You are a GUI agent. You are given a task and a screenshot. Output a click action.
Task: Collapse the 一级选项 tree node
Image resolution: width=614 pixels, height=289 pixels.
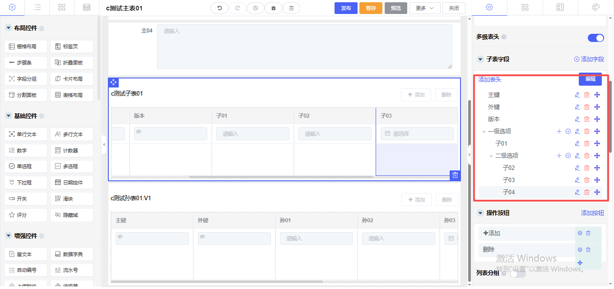click(x=484, y=132)
